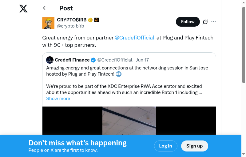Image resolution: width=246 pixels, height=157 pixels.
Task: Open the quoted video thumbnail
Action: point(129,121)
